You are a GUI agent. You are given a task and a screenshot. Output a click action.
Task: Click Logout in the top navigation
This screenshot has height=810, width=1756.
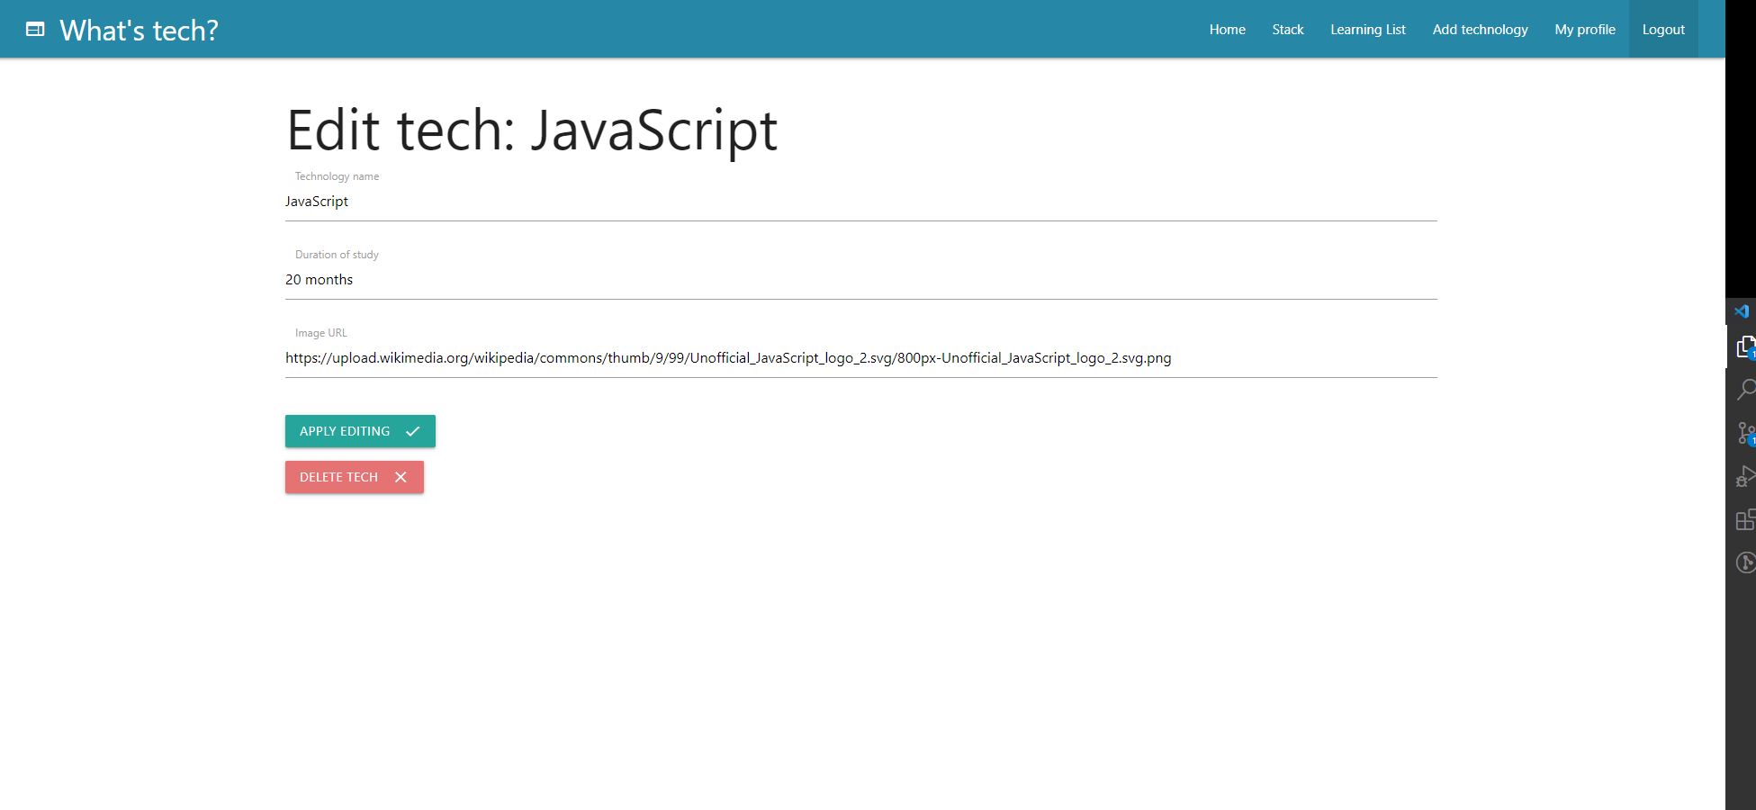pyautogui.click(x=1662, y=29)
